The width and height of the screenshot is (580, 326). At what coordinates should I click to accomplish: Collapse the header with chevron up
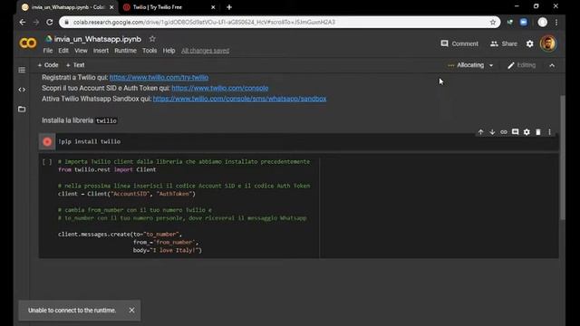(552, 65)
